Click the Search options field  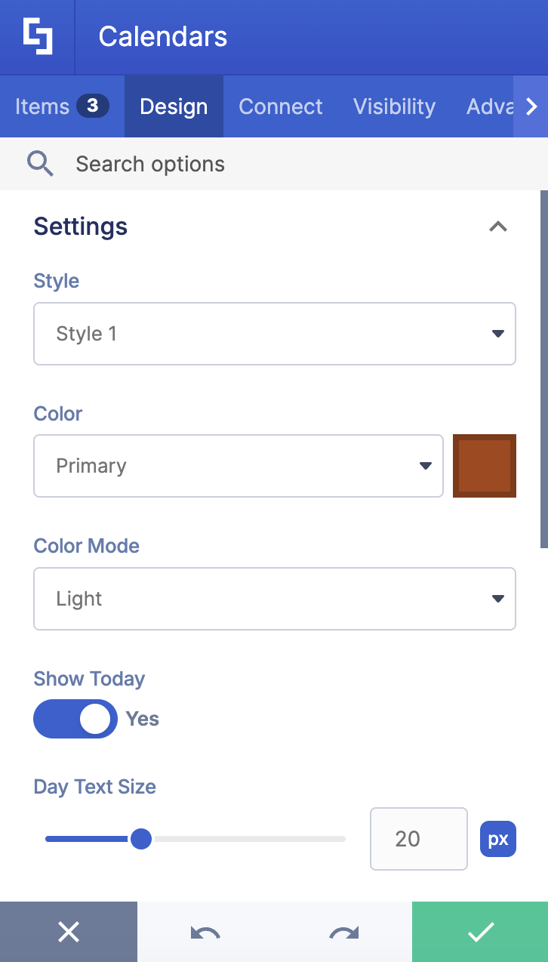click(149, 163)
